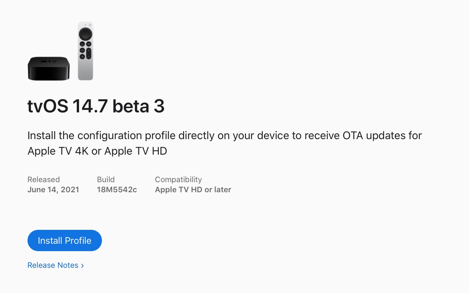This screenshot has width=469, height=293.
Task: Click the Apple tv logo on the box
Action: point(48,61)
